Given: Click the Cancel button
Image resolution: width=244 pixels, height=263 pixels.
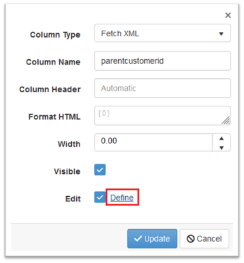Looking at the screenshot, I should pos(205,239).
